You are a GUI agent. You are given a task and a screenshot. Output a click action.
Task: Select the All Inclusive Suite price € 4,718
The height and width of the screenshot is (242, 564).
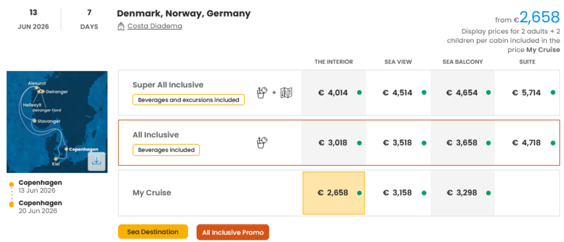(x=526, y=143)
